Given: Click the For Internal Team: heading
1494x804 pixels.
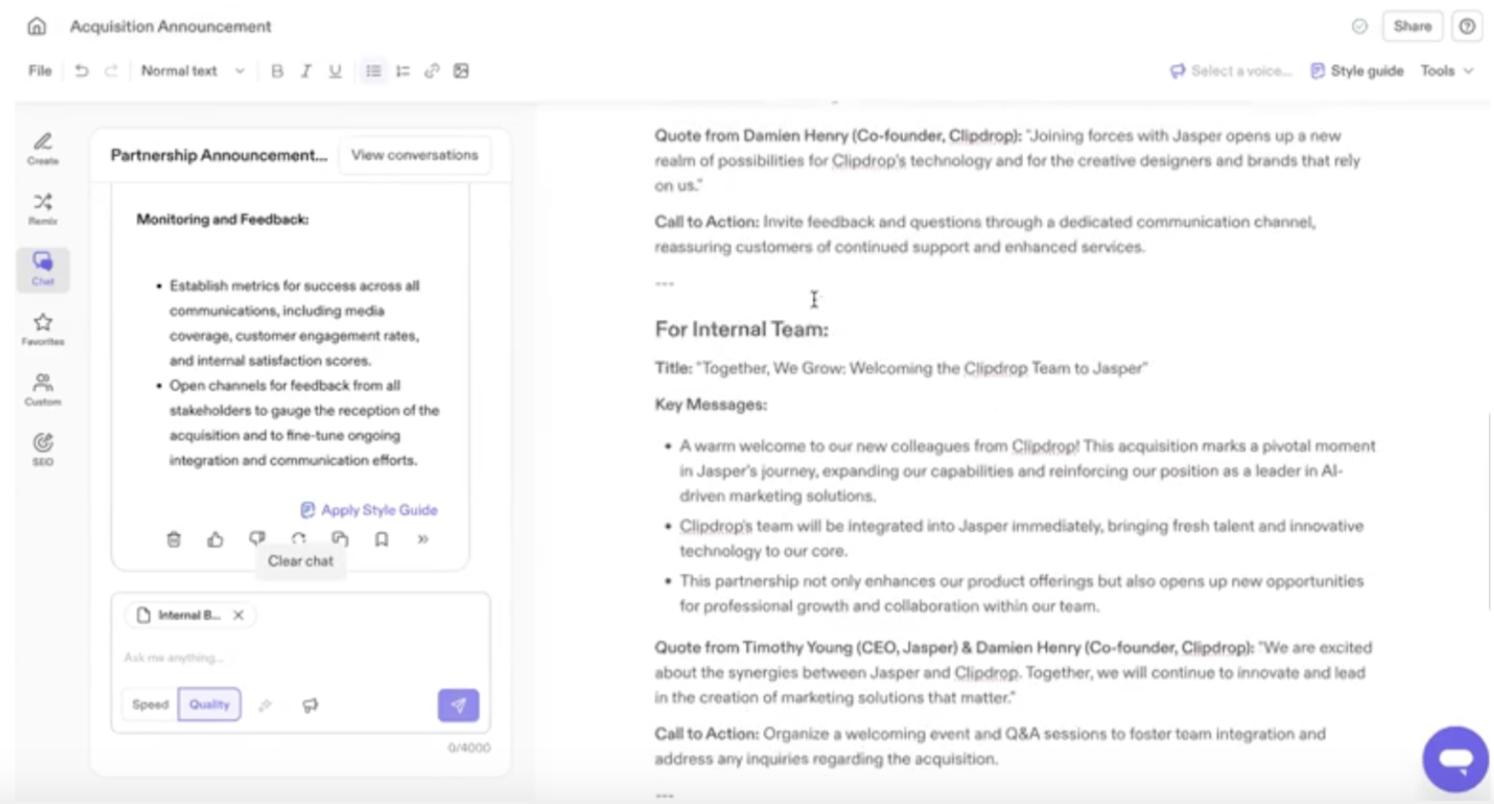Looking at the screenshot, I should pyautogui.click(x=742, y=329).
